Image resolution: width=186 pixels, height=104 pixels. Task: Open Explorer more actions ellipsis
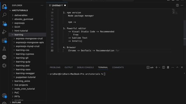[42, 5]
